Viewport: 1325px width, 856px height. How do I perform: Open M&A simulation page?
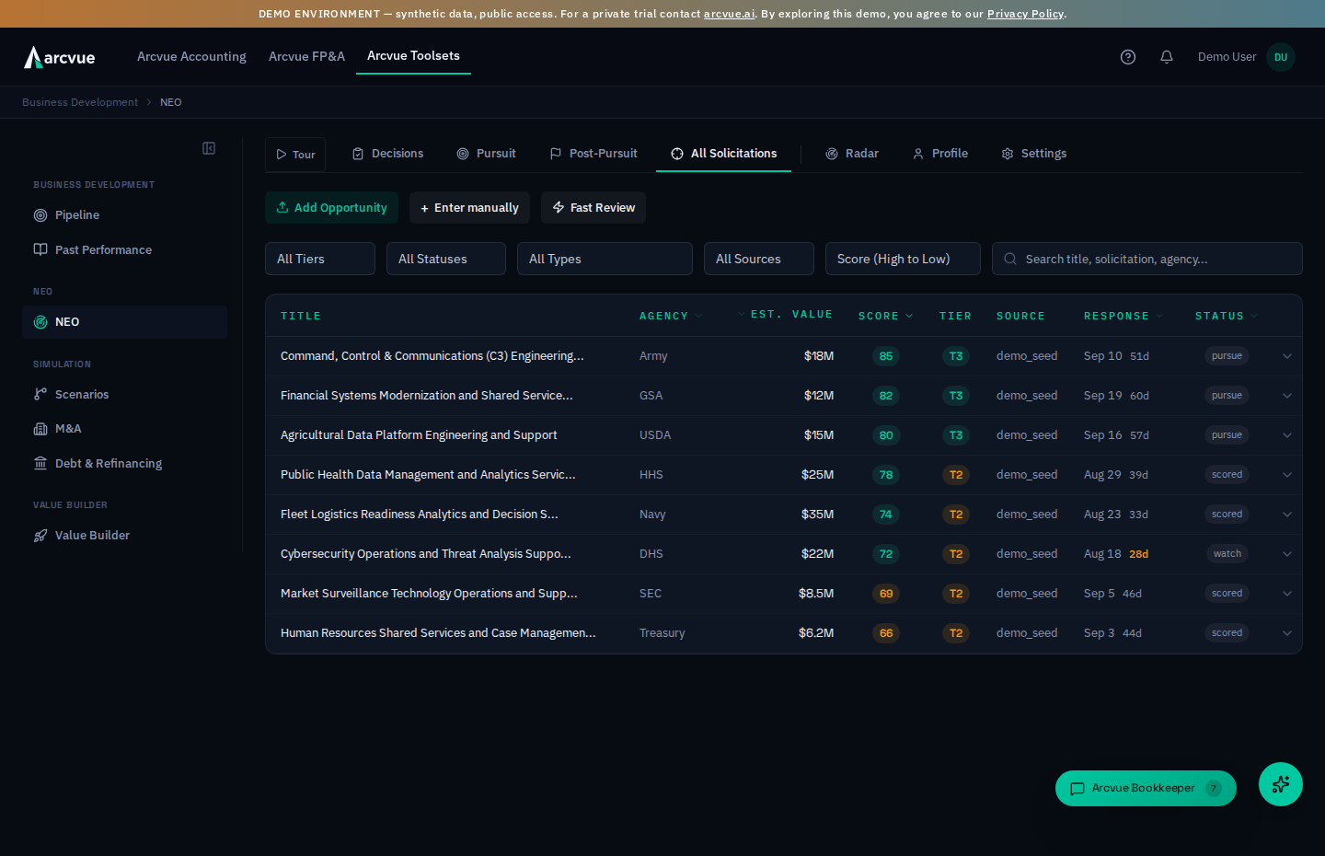tap(124, 429)
